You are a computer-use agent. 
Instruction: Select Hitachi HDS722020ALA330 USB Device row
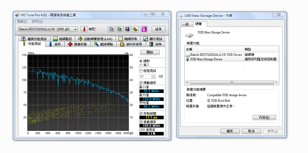click(x=231, y=55)
